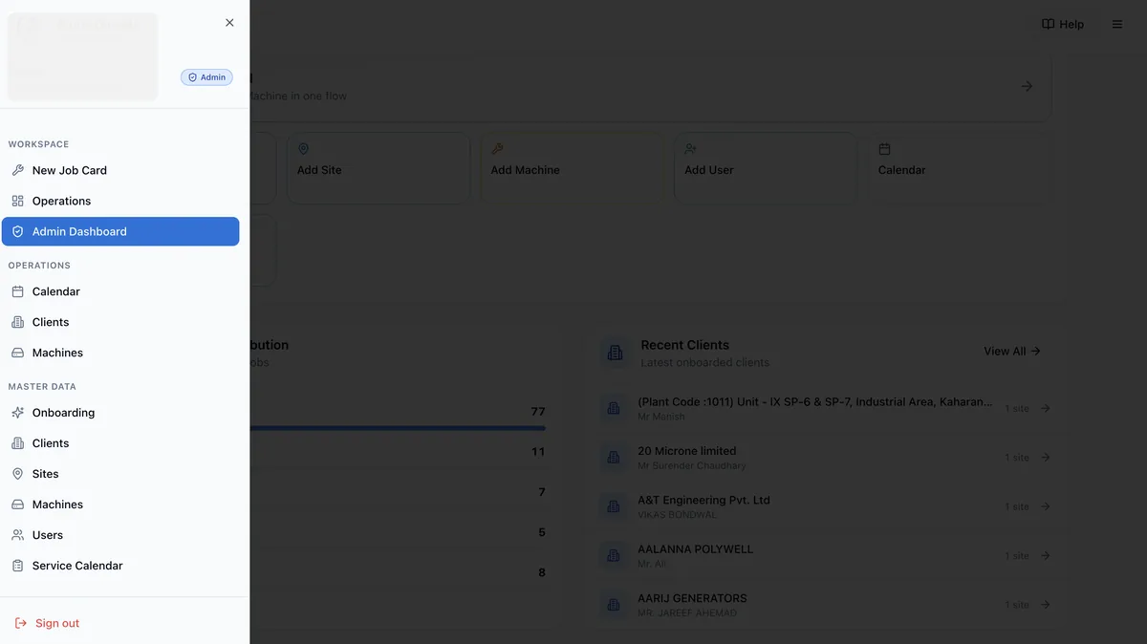
Task: Open the Plant Code 1011 Unit IX client row
Action: click(827, 408)
